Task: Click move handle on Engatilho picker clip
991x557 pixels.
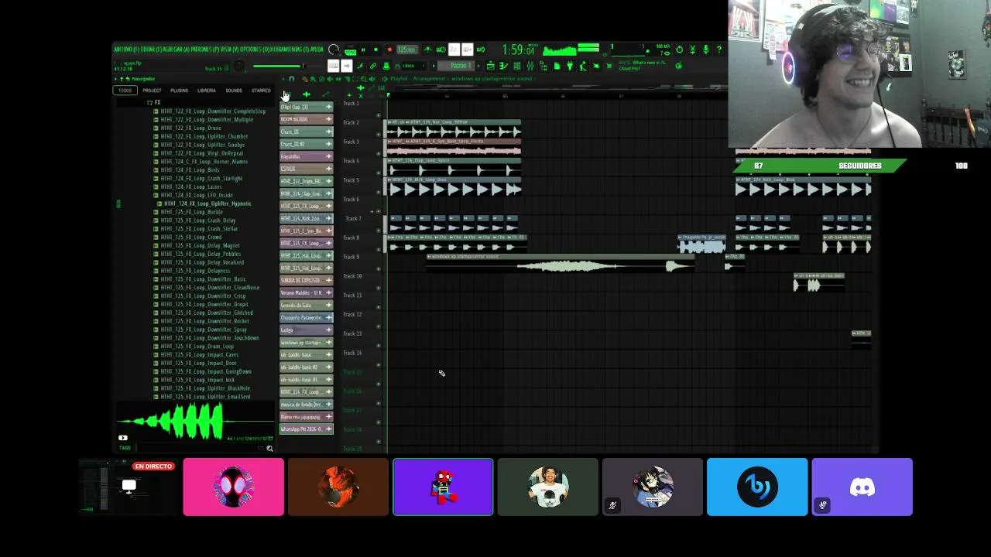Action: [x=328, y=156]
